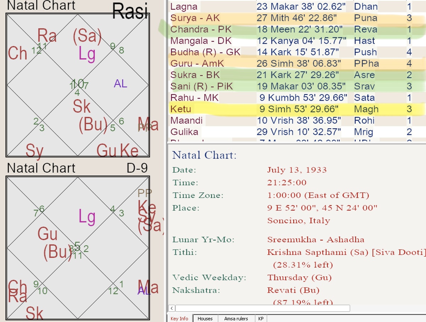426x322 pixels.
Task: Select the Surya - AK row
Action: tap(296, 18)
